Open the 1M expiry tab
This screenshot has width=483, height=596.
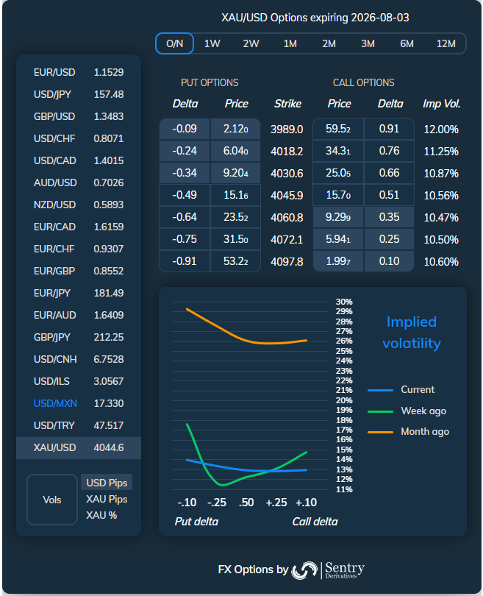click(x=290, y=43)
